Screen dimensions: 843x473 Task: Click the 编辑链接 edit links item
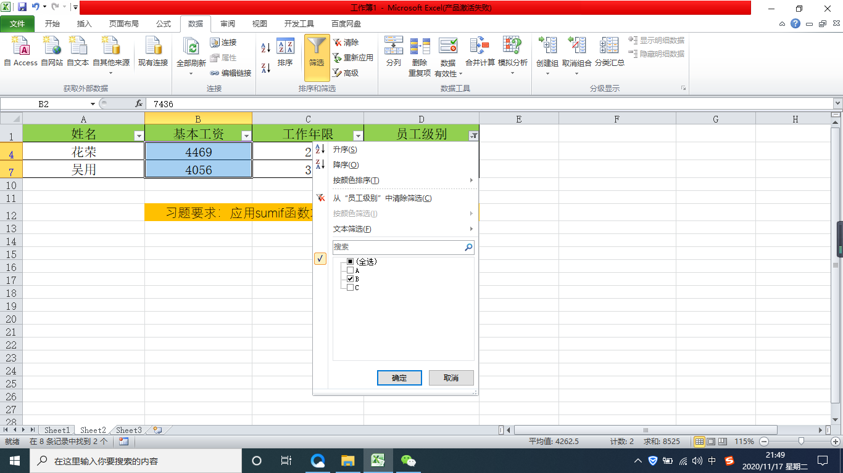click(231, 73)
